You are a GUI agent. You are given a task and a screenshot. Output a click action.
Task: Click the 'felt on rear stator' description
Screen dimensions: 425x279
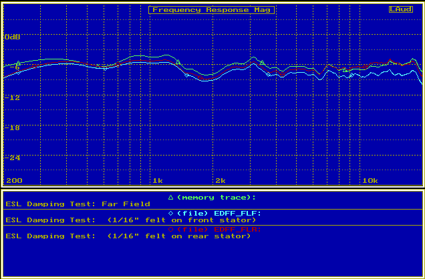(128, 236)
